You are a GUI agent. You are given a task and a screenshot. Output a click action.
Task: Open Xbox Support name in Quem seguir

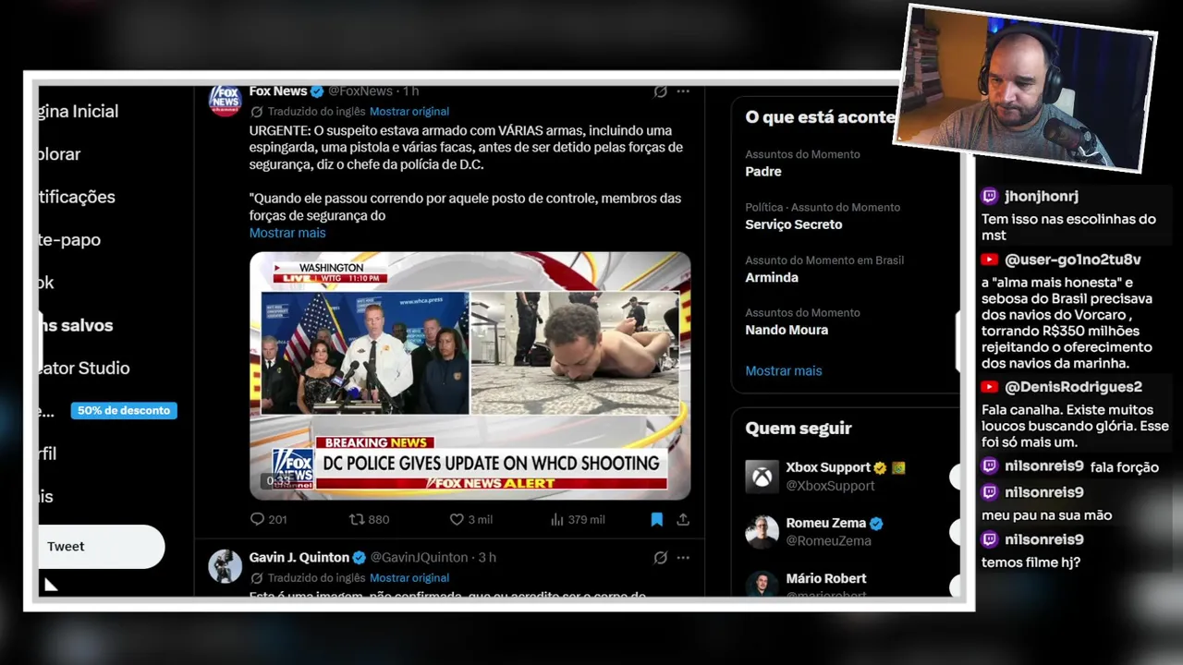828,467
